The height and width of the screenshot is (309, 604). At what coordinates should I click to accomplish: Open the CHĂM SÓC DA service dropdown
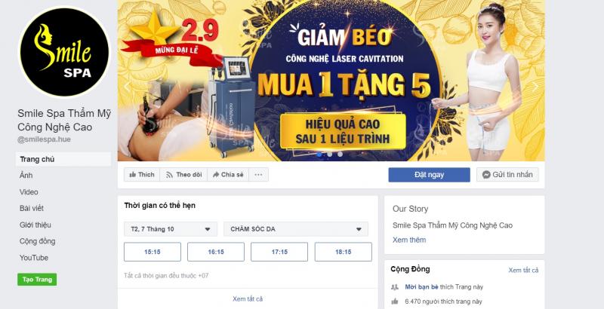[x=296, y=229]
